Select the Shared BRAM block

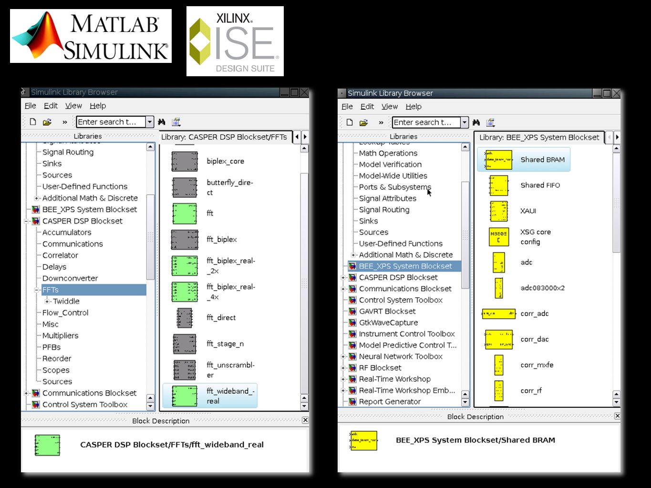tap(524, 160)
